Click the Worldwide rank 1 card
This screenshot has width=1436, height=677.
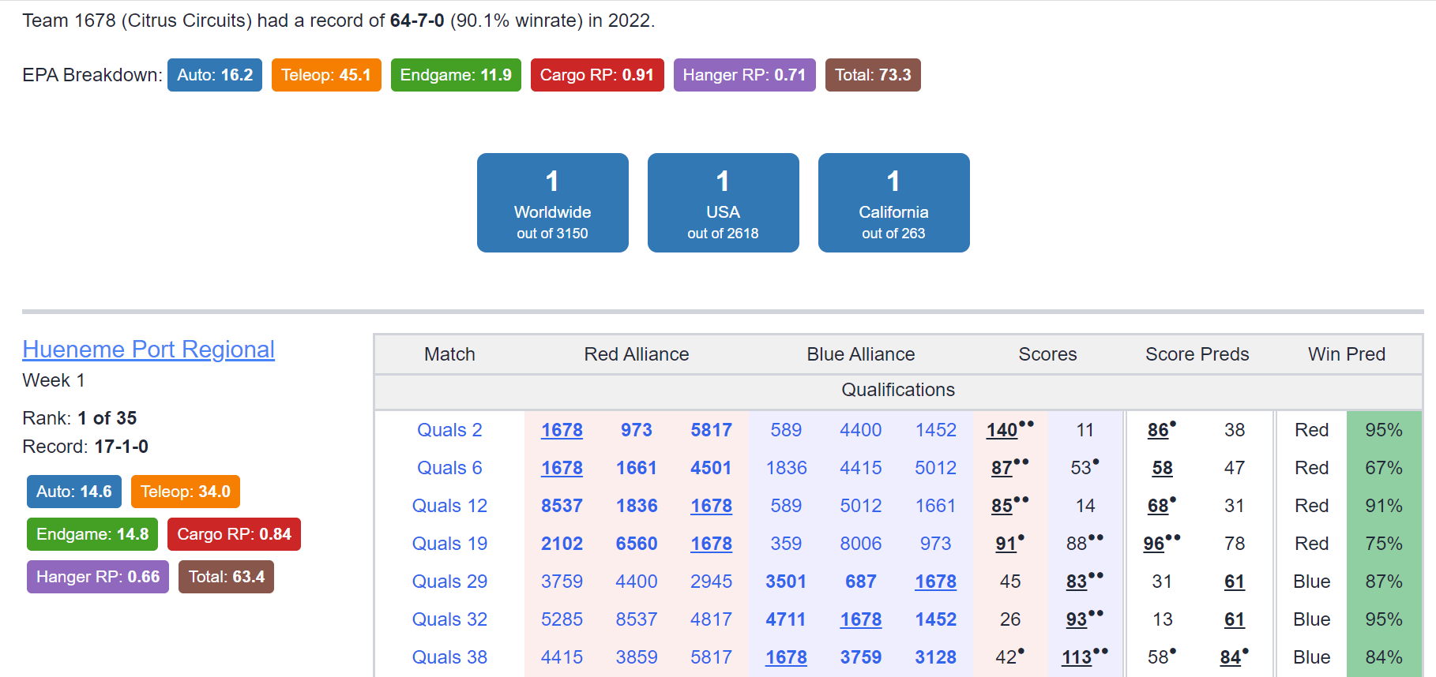click(553, 203)
